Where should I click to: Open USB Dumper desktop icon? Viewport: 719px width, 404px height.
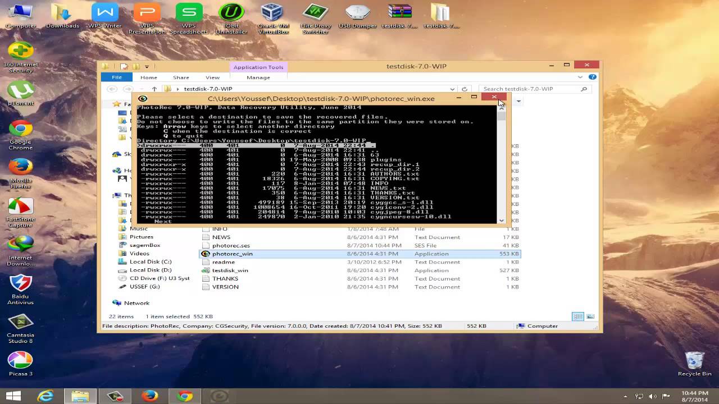coord(357,16)
